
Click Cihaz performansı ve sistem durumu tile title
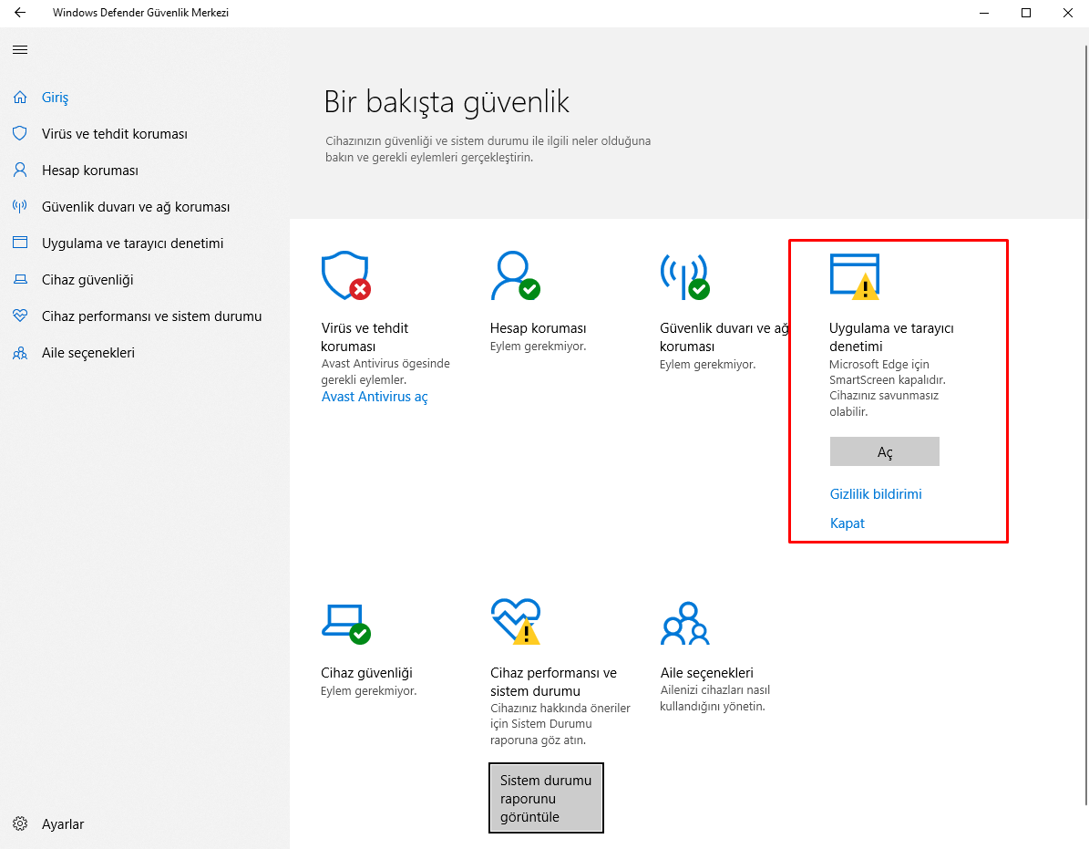553,681
